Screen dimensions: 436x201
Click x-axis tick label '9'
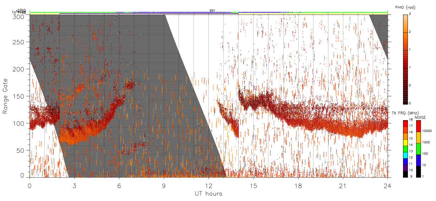(x=164, y=185)
